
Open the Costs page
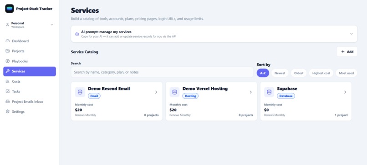click(x=30, y=81)
